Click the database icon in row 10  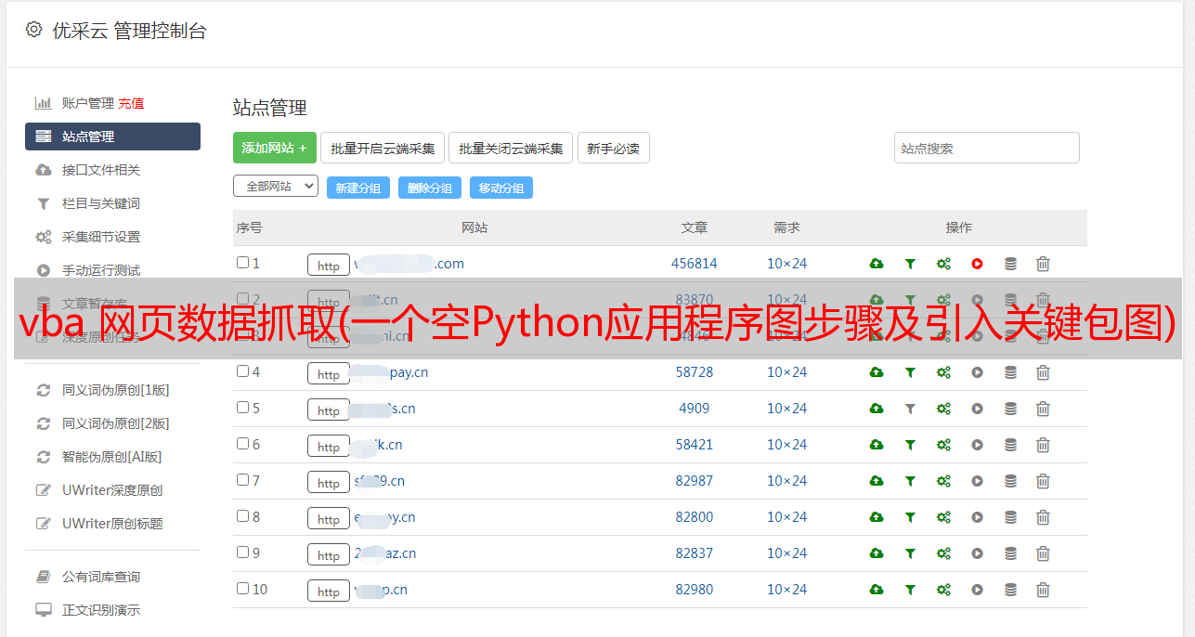1010,590
